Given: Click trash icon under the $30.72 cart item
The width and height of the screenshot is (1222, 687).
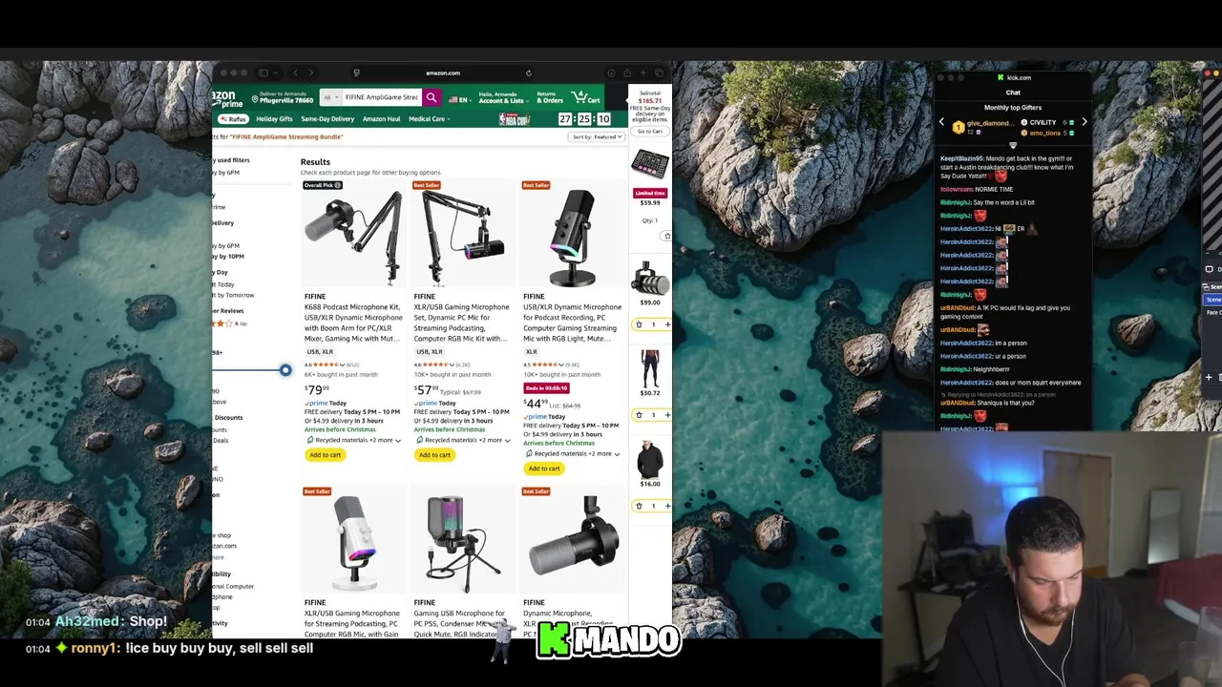Looking at the screenshot, I should 639,415.
